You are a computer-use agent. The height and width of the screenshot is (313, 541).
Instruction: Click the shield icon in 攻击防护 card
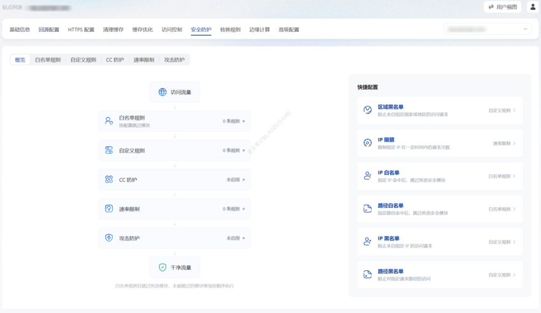pyautogui.click(x=109, y=238)
